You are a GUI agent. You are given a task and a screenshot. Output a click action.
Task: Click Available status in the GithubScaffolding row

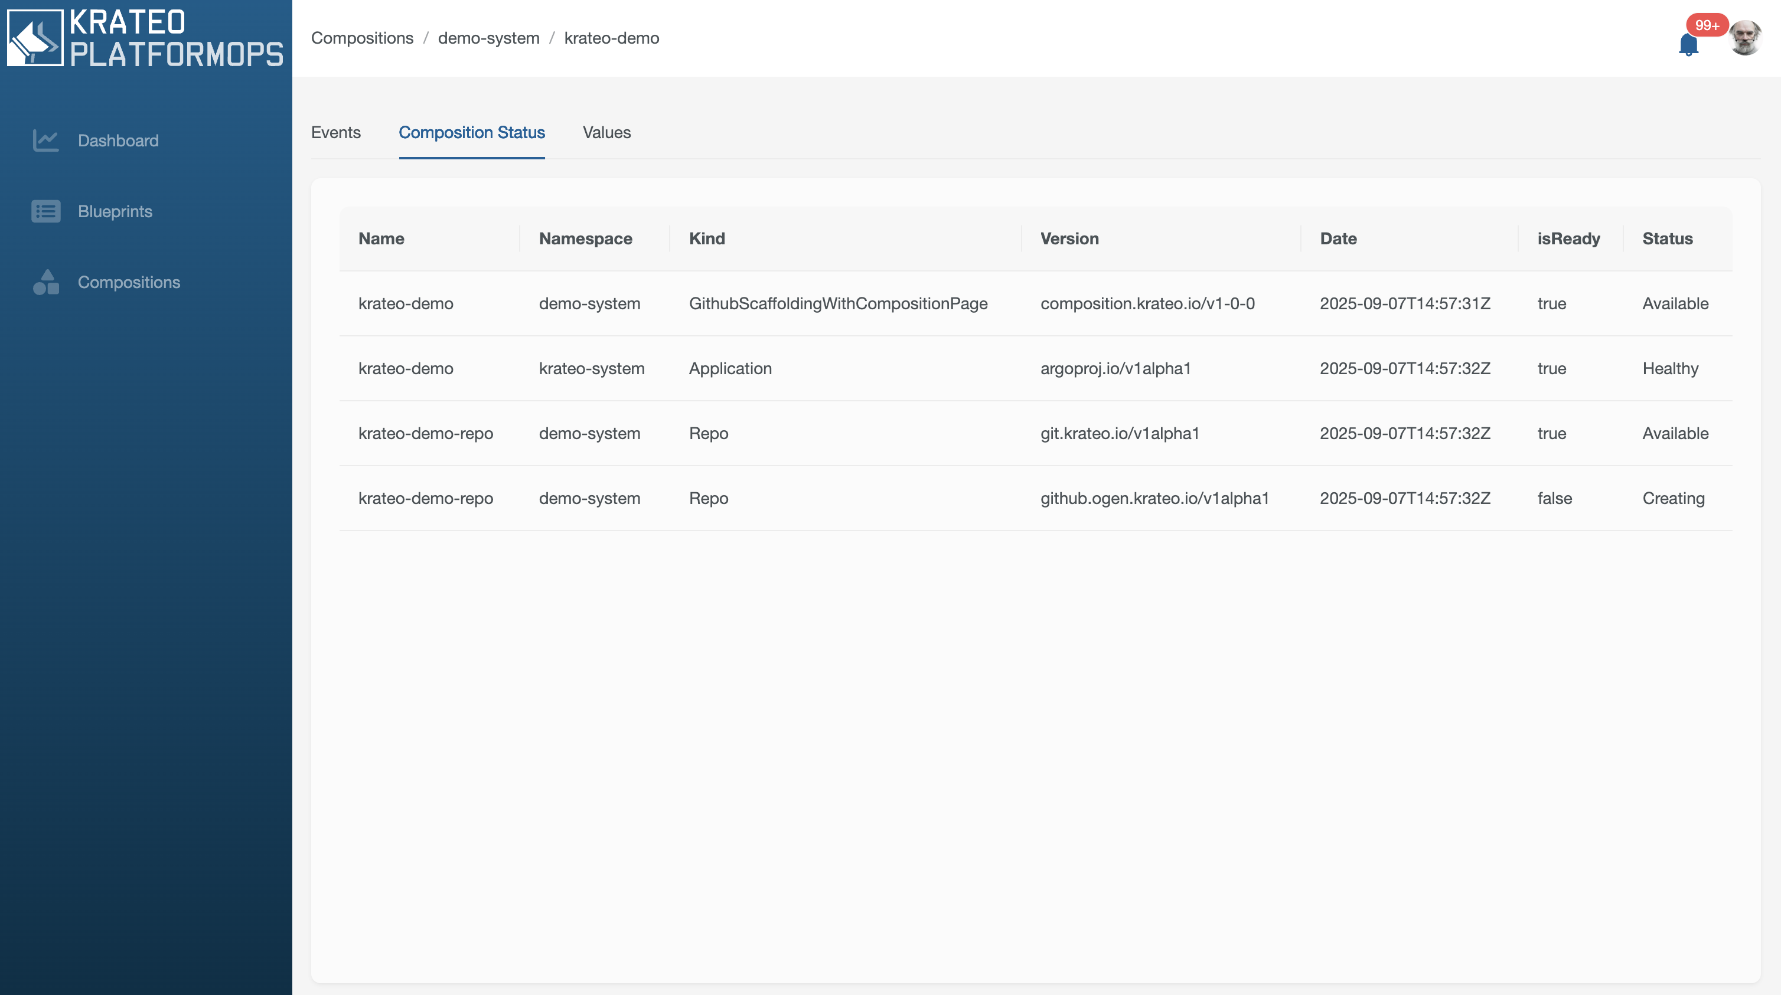click(1675, 303)
